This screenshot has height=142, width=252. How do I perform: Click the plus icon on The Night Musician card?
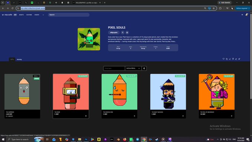[x=183, y=116]
